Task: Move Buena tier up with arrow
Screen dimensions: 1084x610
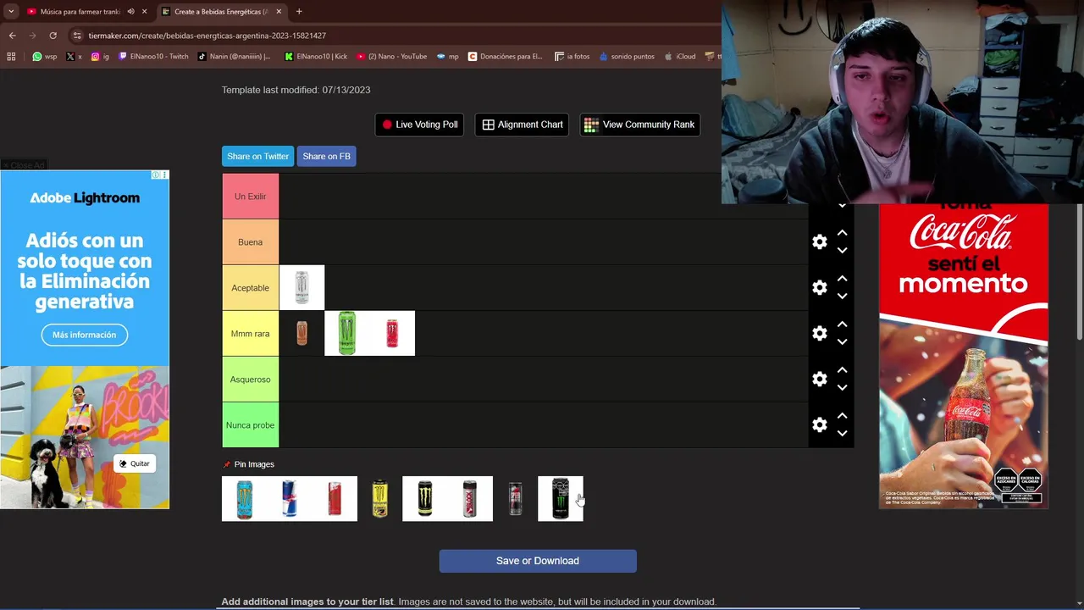Action: (842, 233)
